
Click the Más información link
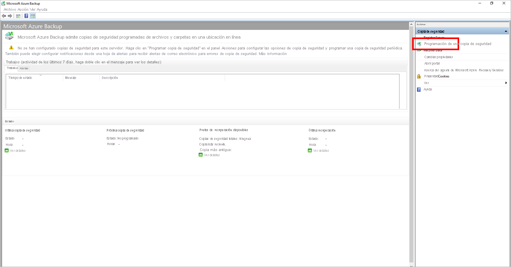click(x=273, y=54)
